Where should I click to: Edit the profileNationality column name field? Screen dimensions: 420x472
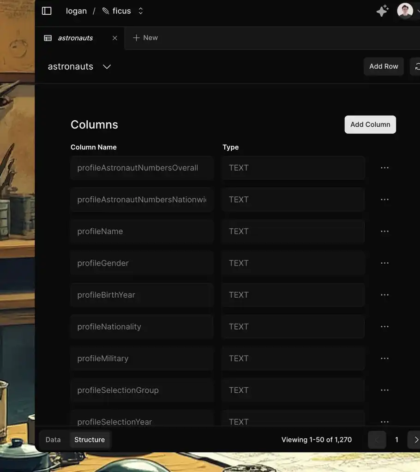click(142, 327)
